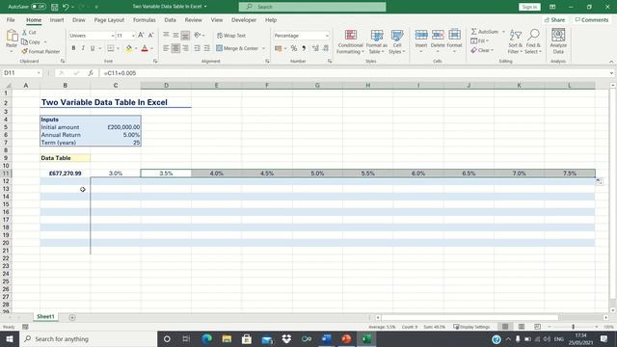Viewport: 617px width, 347px height.
Task: Toggle Bottom Align
Action: pos(185,36)
